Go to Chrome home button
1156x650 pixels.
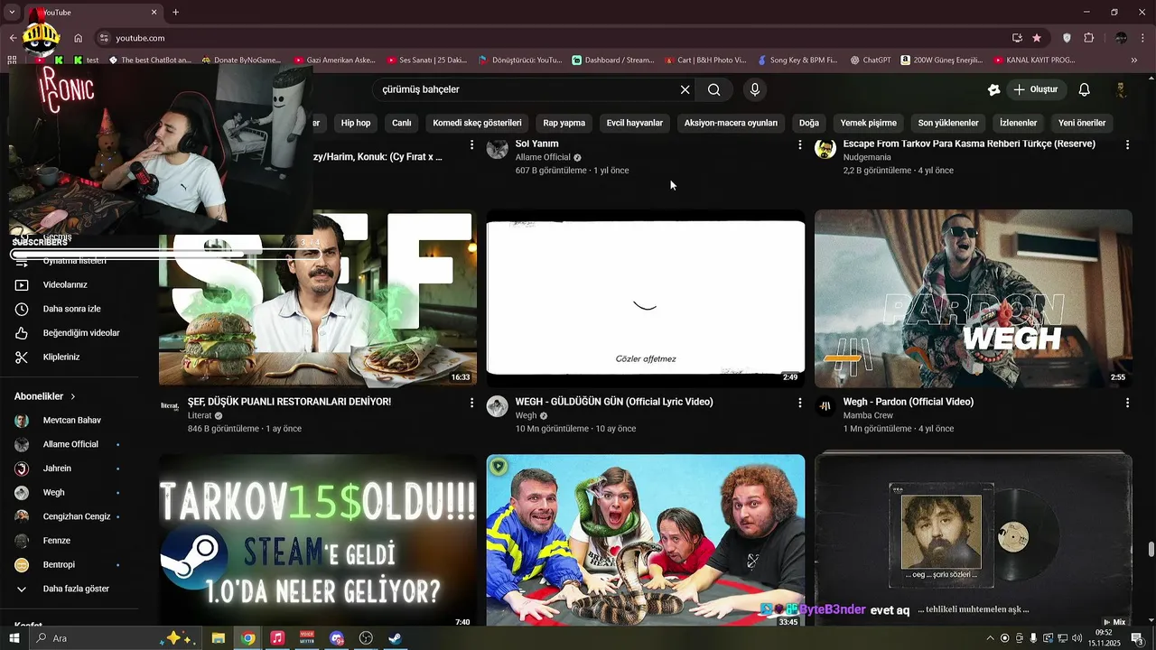[79, 38]
